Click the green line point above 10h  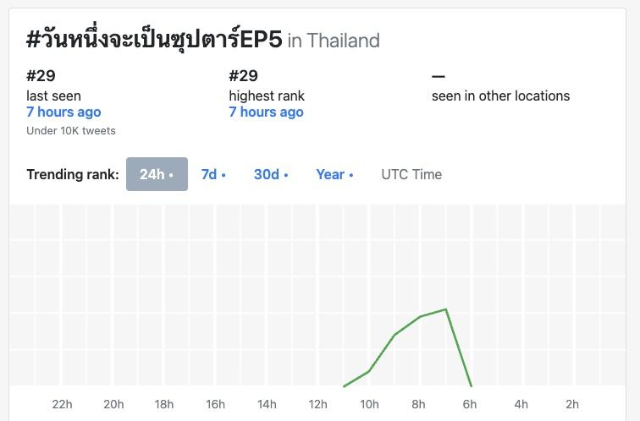369,371
